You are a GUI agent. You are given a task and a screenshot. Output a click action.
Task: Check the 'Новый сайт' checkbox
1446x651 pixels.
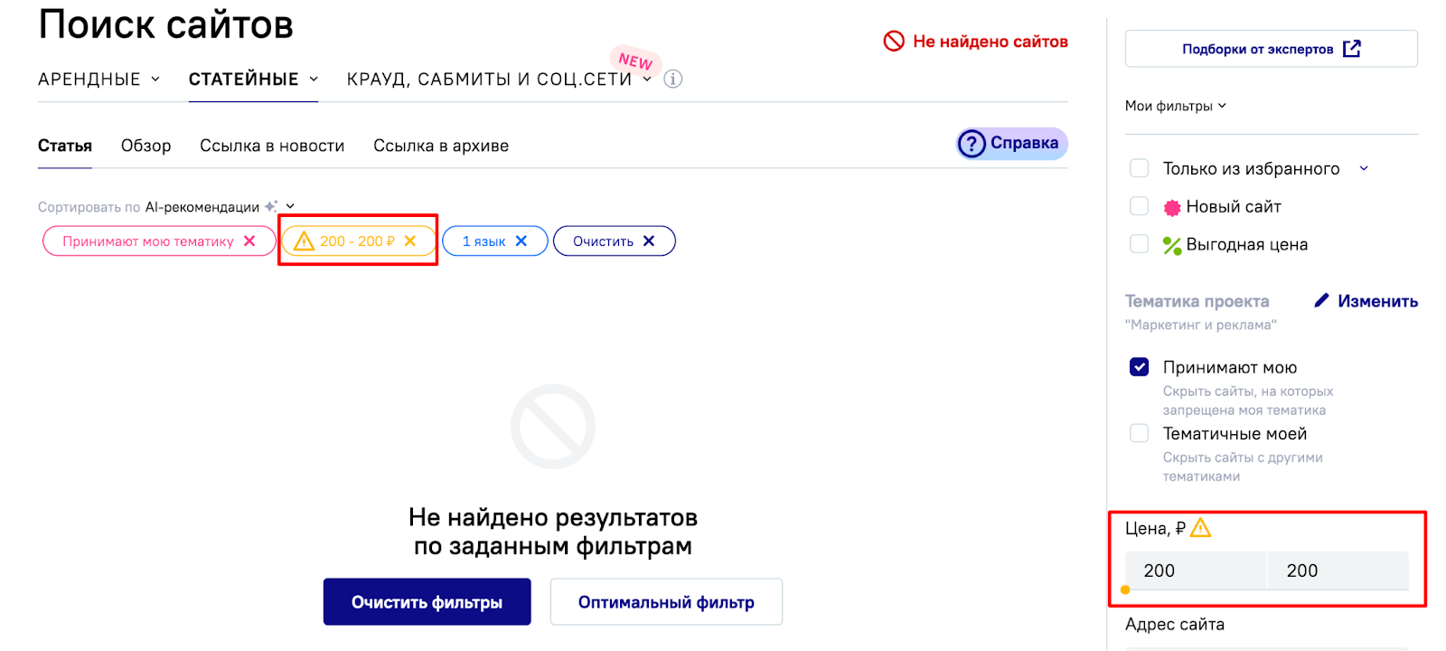click(x=1140, y=207)
